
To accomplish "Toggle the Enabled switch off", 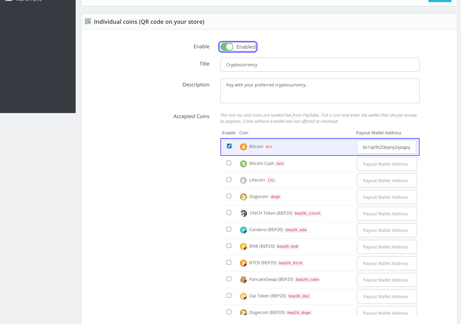I will pos(227,47).
